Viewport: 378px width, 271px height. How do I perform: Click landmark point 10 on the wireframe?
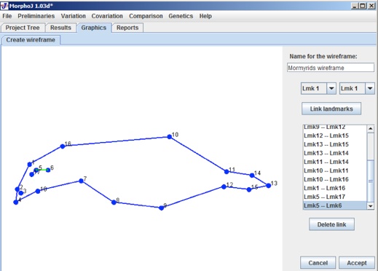pyautogui.click(x=170, y=137)
